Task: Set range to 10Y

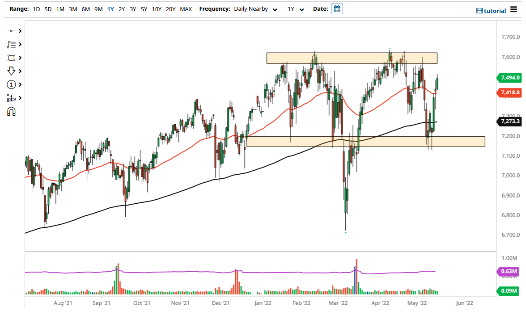Action: pyautogui.click(x=157, y=9)
